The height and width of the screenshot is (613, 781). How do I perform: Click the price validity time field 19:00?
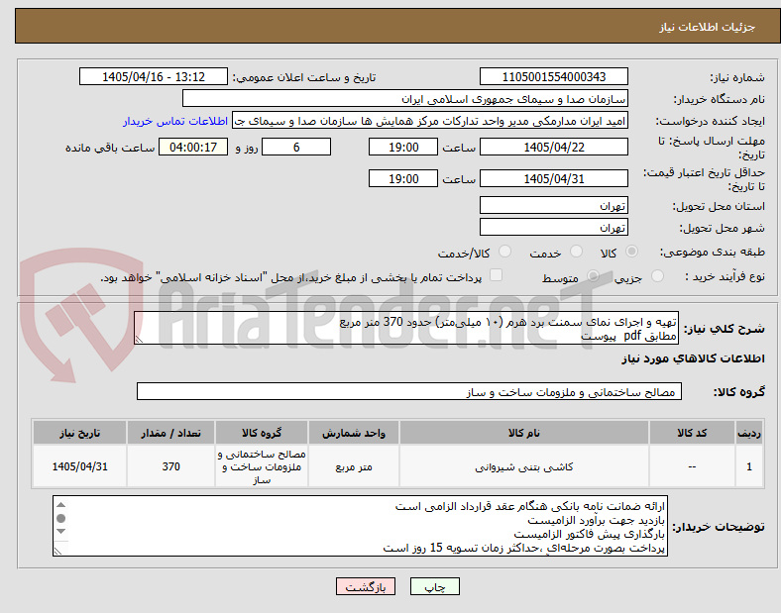(x=403, y=178)
